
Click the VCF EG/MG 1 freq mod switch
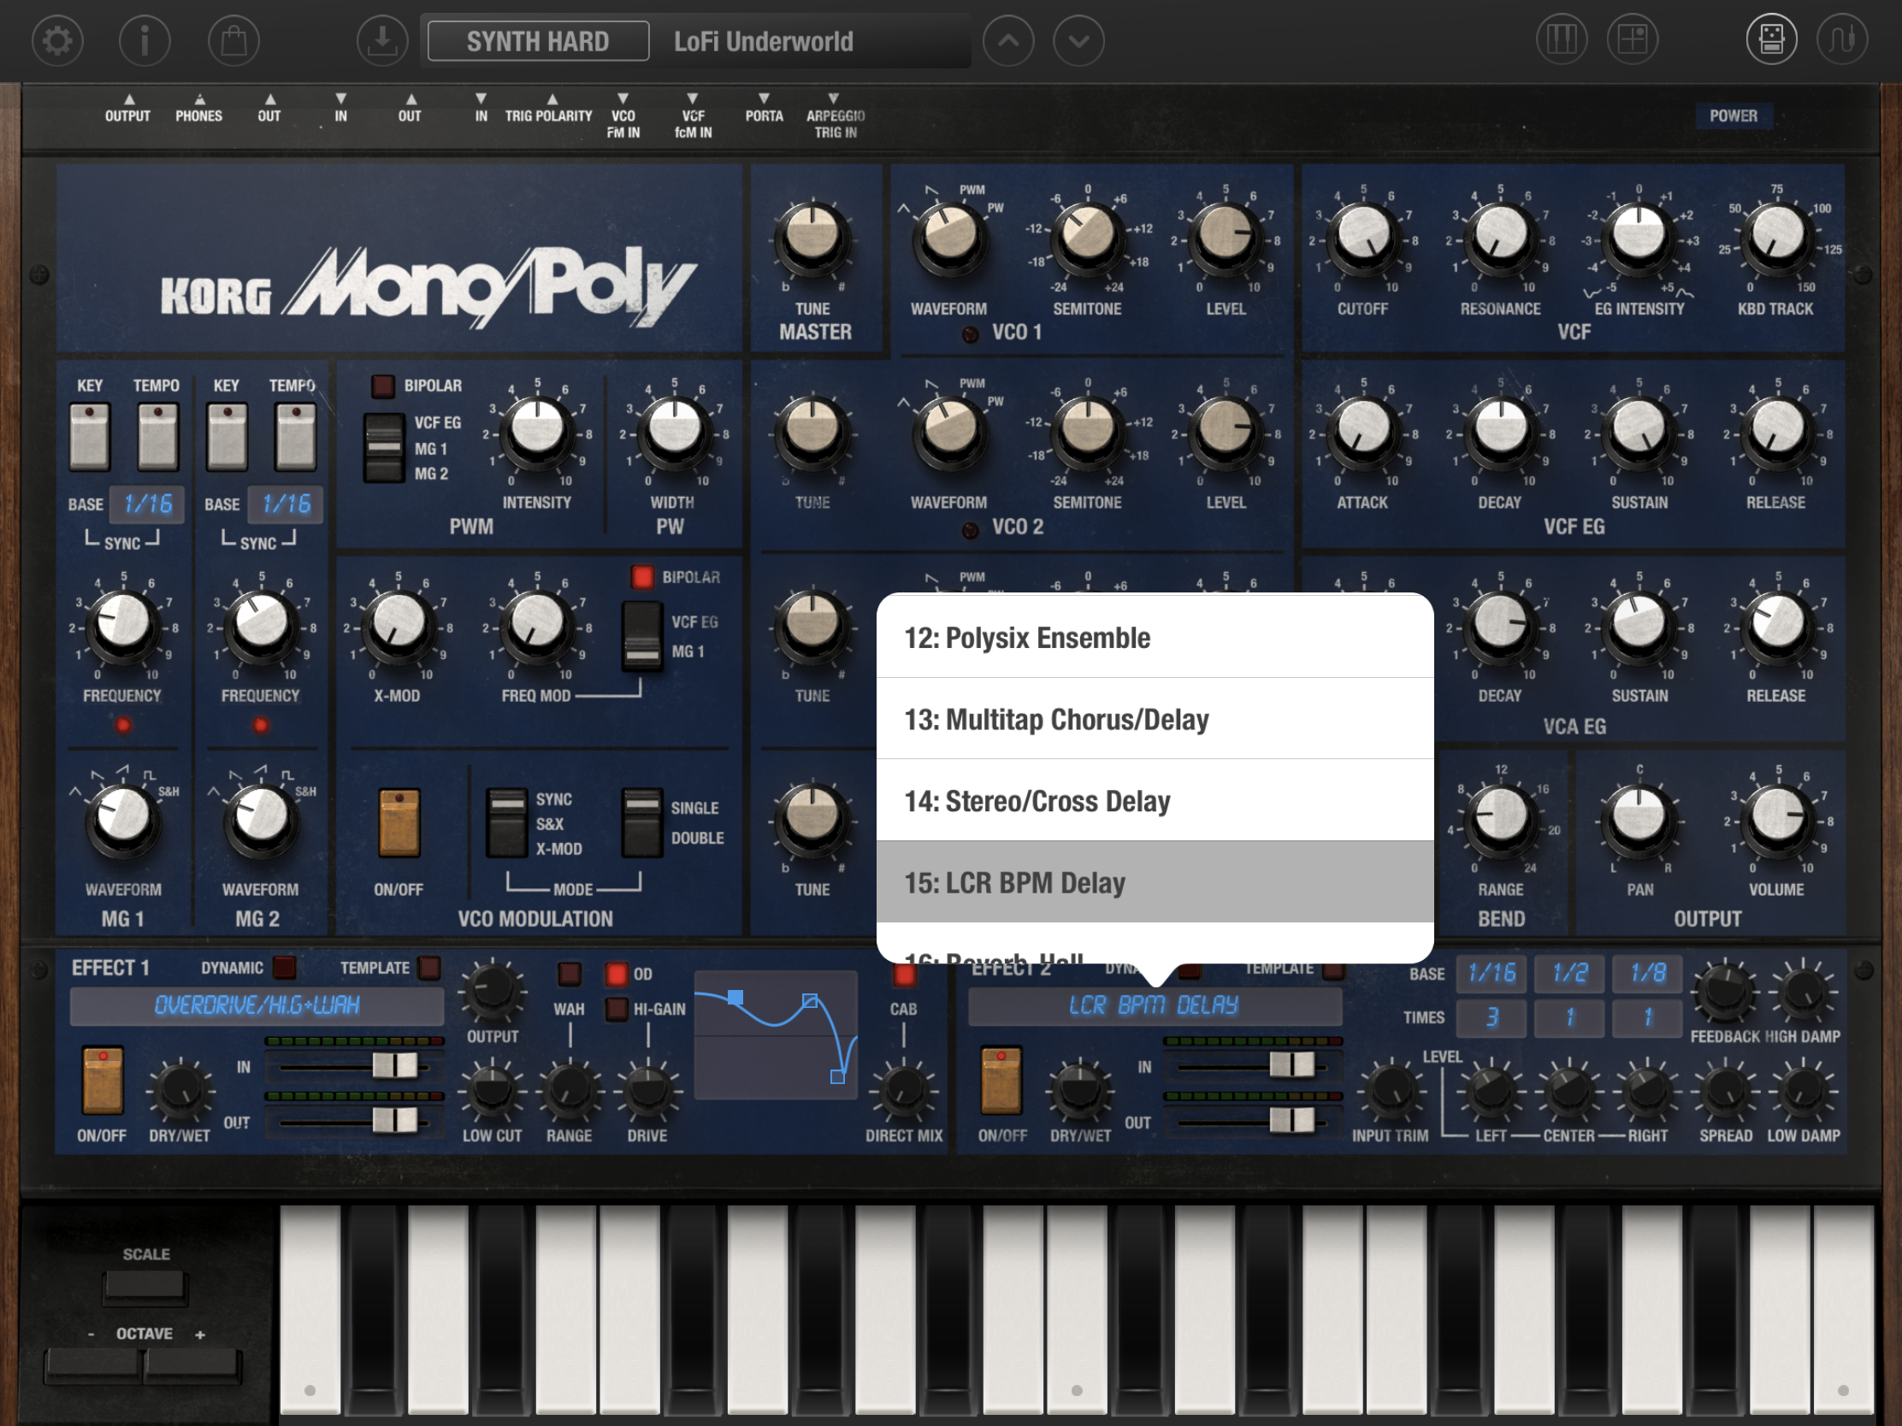click(x=642, y=636)
